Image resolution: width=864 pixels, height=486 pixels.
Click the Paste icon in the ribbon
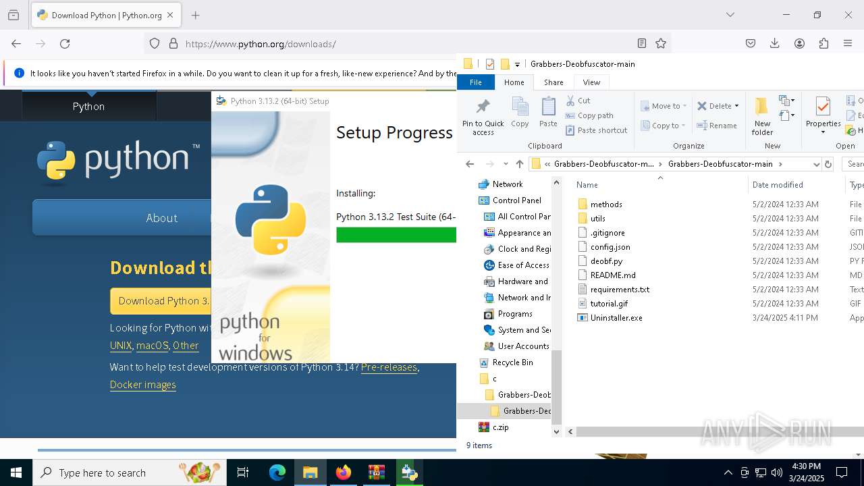pos(548,107)
